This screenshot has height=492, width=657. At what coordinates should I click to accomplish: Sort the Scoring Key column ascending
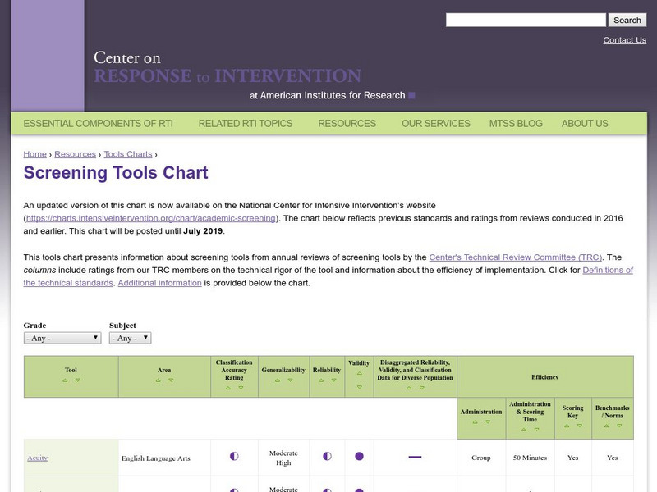pyautogui.click(x=566, y=426)
